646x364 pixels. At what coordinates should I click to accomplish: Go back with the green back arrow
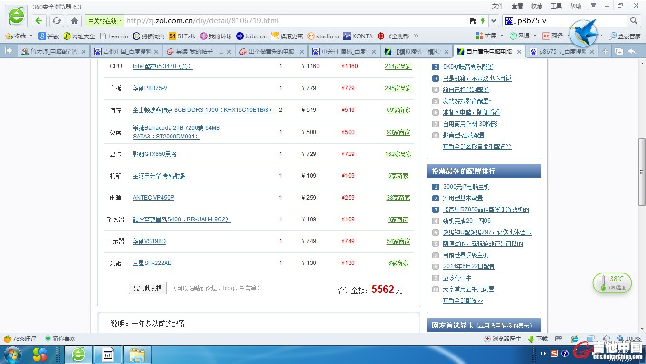[39, 21]
